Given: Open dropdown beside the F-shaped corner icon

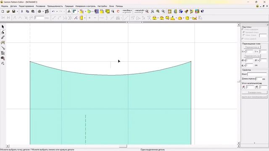Looking at the screenshot, I should point(78,11).
